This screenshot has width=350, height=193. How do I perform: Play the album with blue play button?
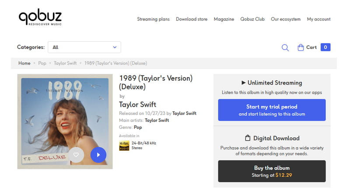[98, 155]
